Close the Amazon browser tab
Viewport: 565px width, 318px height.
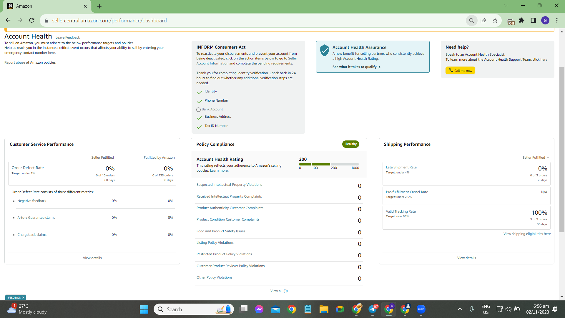click(85, 6)
